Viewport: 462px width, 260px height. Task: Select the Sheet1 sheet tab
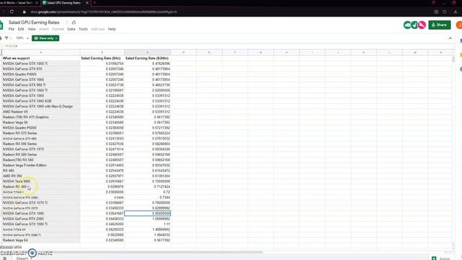tap(22, 259)
